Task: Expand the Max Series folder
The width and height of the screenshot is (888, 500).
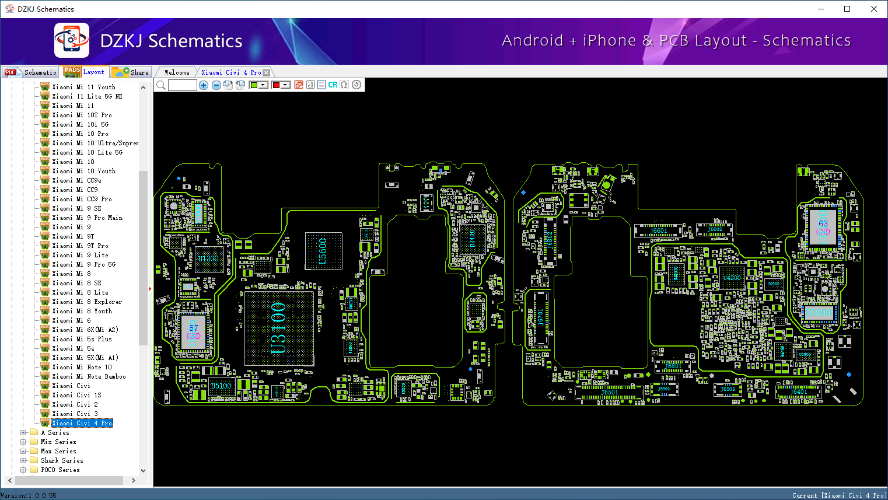Action: pyautogui.click(x=23, y=452)
